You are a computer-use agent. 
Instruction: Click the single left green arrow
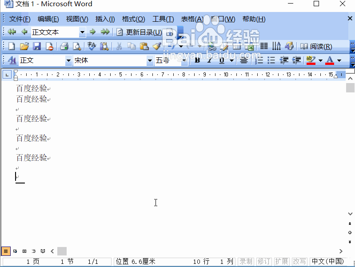click(x=24, y=32)
